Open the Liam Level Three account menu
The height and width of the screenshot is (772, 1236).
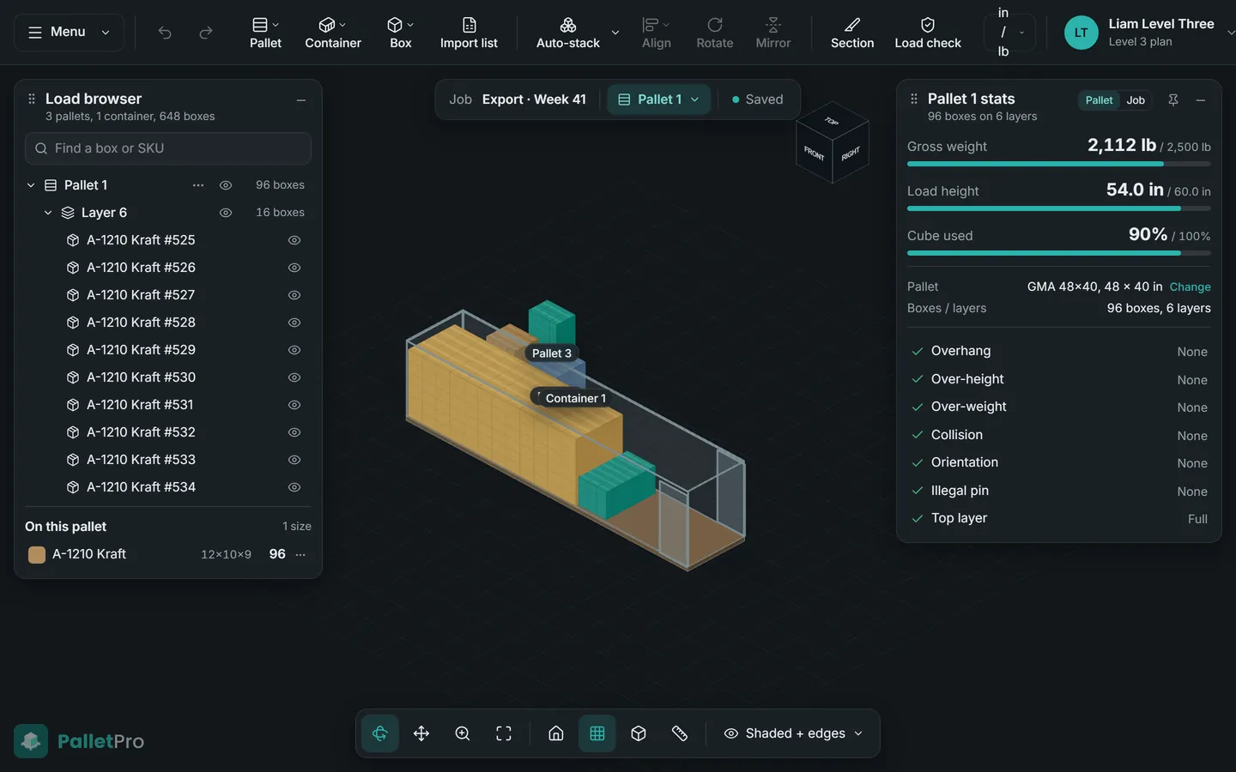tap(1148, 33)
